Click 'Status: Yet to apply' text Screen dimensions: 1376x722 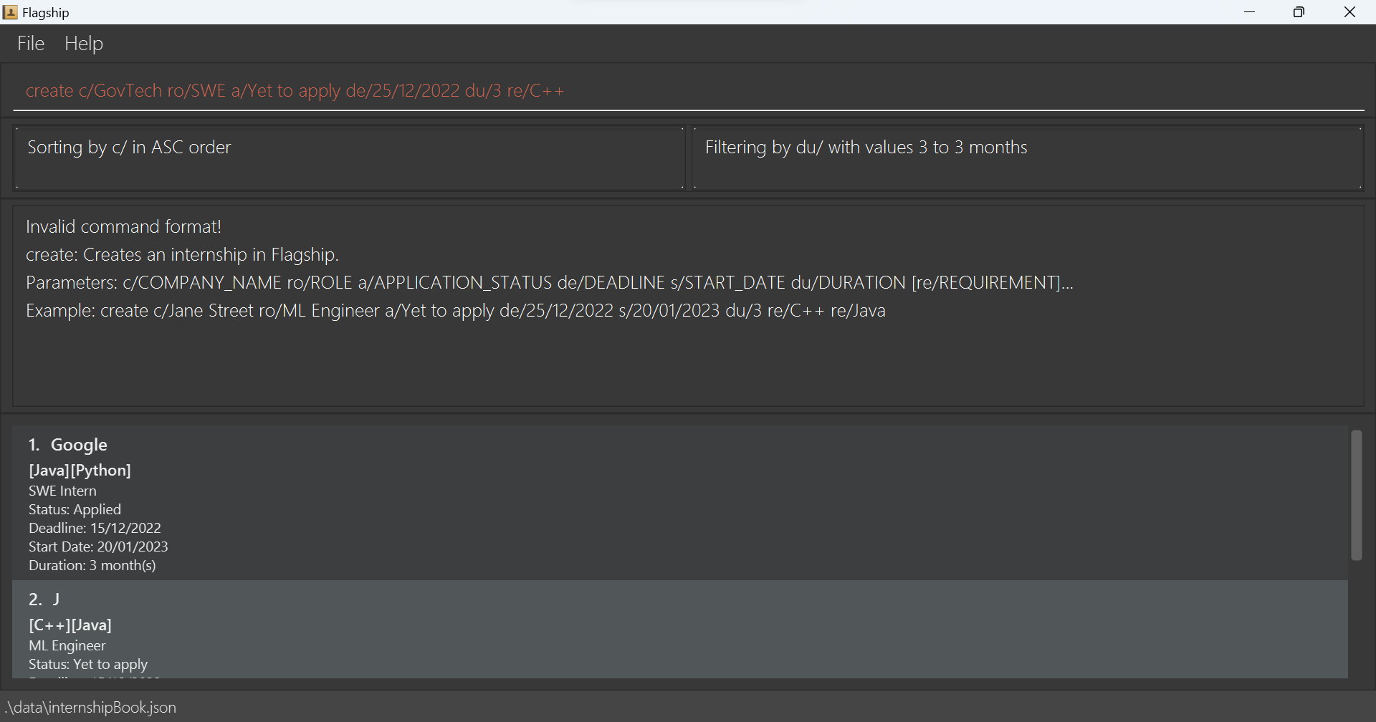click(88, 664)
